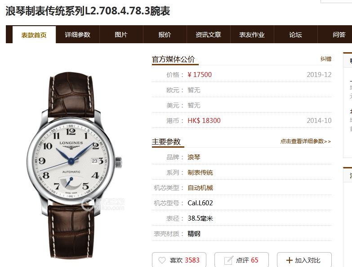This screenshot has width=352, height=267.
Task: Go to the 报价 tab
Action: (x=165, y=34)
